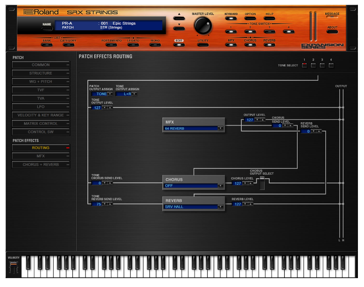Image resolution: width=364 pixels, height=287 pixels.
Task: Click the UTILITY button
Action: click(x=203, y=45)
